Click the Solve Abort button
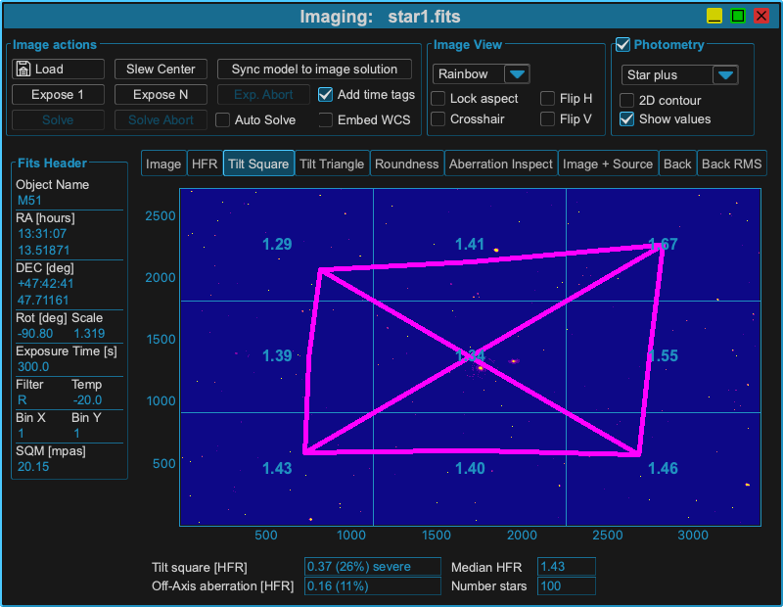 (161, 119)
